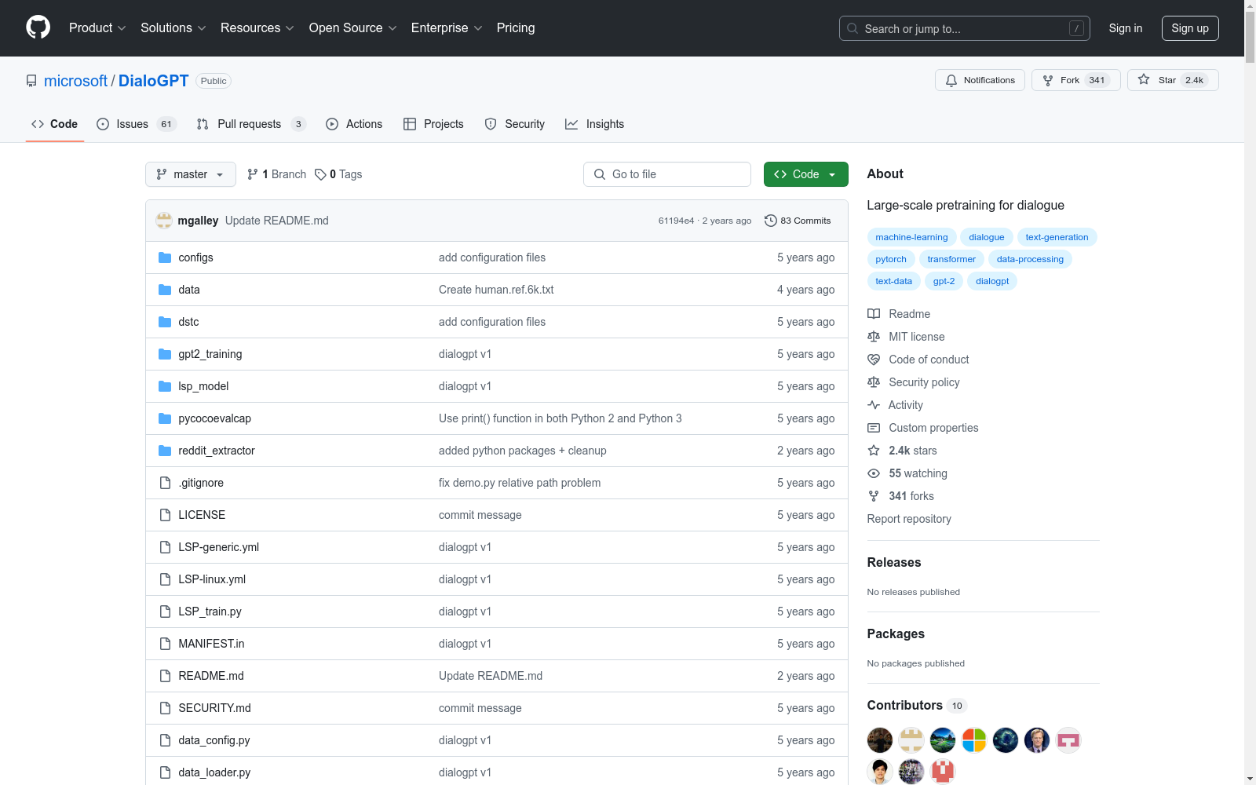Click the Custom properties note icon

874,428
